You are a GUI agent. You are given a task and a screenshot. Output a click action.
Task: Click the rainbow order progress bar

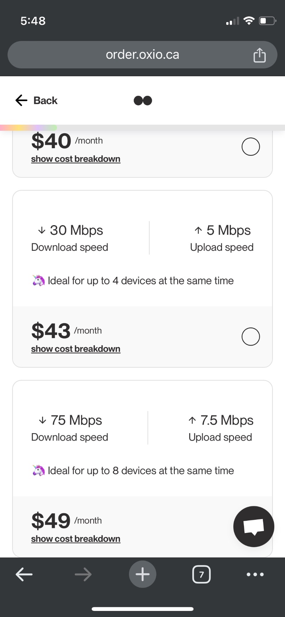coord(28,128)
